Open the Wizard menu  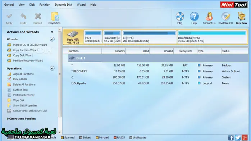click(x=81, y=5)
